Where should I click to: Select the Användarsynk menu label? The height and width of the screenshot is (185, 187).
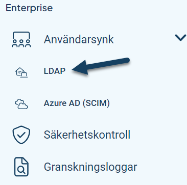(x=79, y=40)
